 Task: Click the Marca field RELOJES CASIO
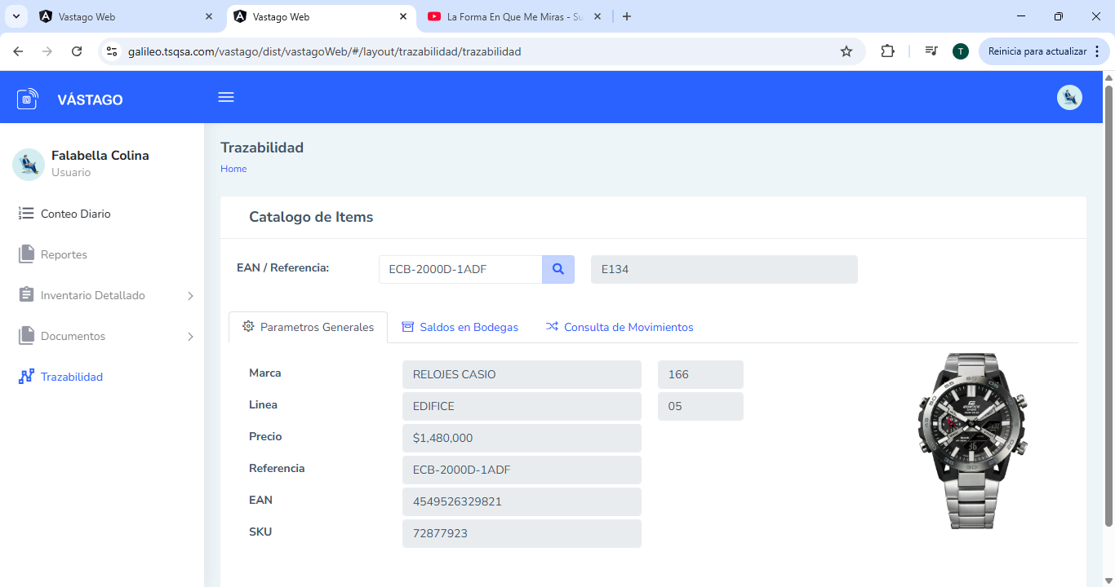click(x=522, y=374)
